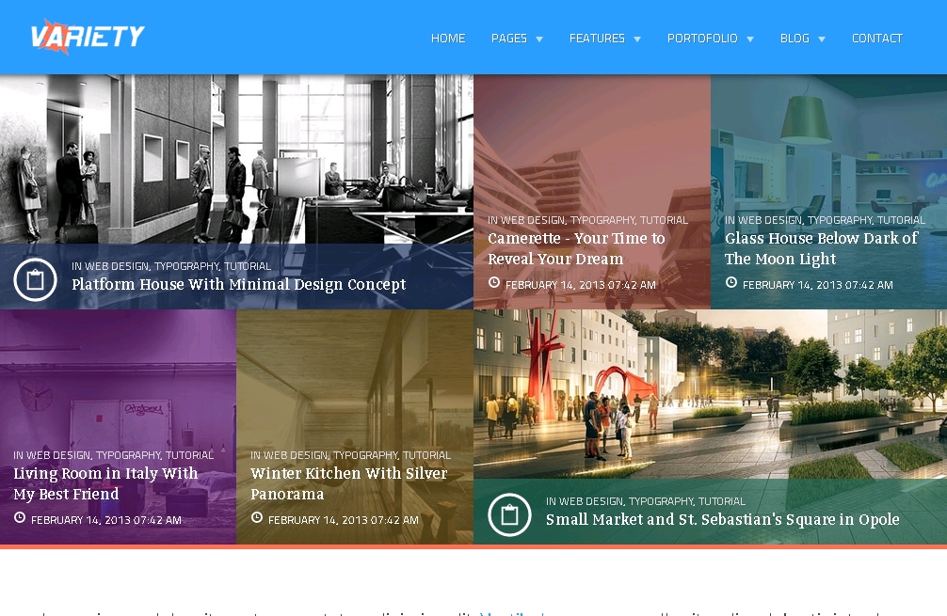
Task: Open the Blog dropdown arrow
Action: click(x=822, y=39)
